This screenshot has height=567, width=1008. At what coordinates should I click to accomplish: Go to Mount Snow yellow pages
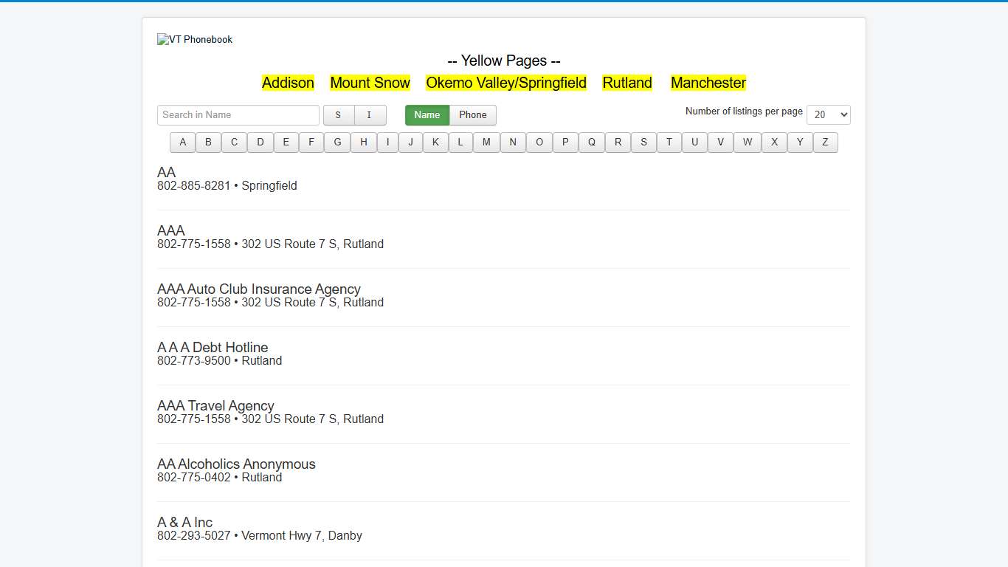click(370, 83)
